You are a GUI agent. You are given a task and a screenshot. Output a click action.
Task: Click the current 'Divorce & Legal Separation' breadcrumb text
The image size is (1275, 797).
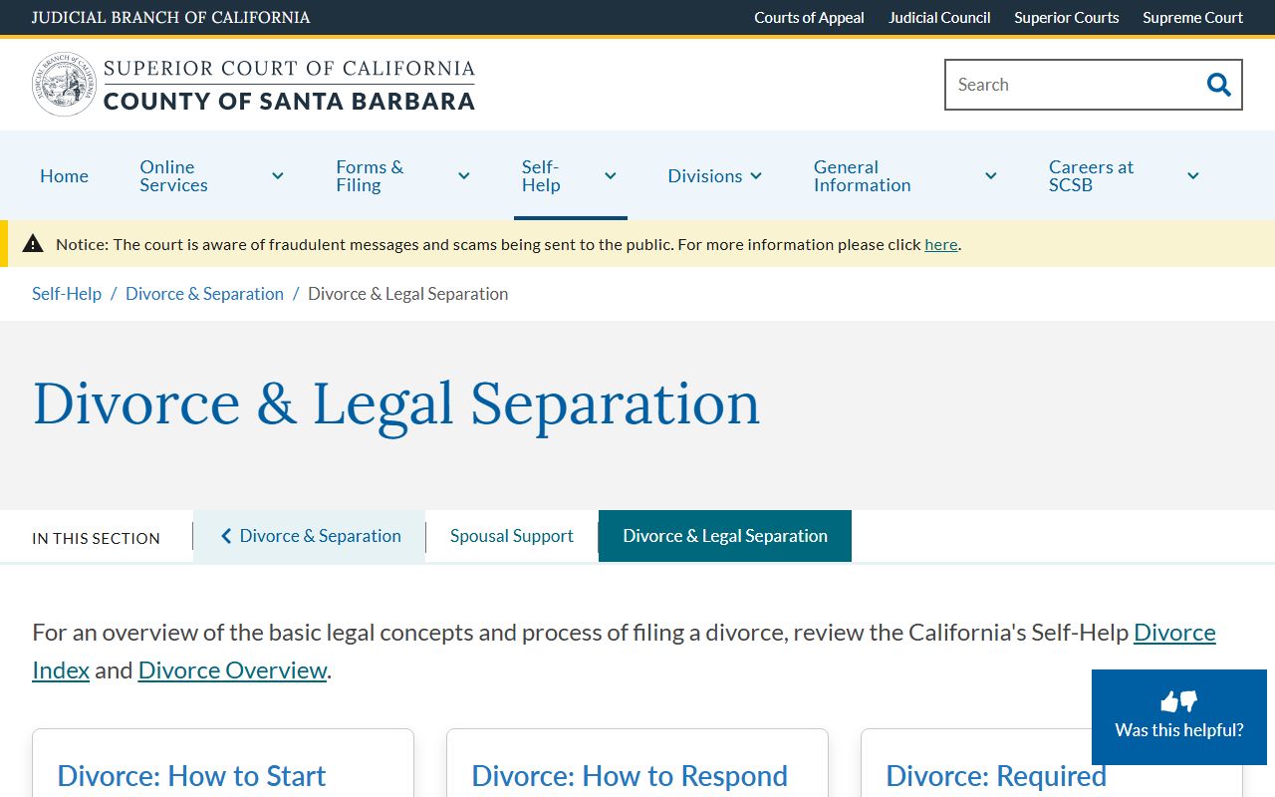tap(407, 294)
